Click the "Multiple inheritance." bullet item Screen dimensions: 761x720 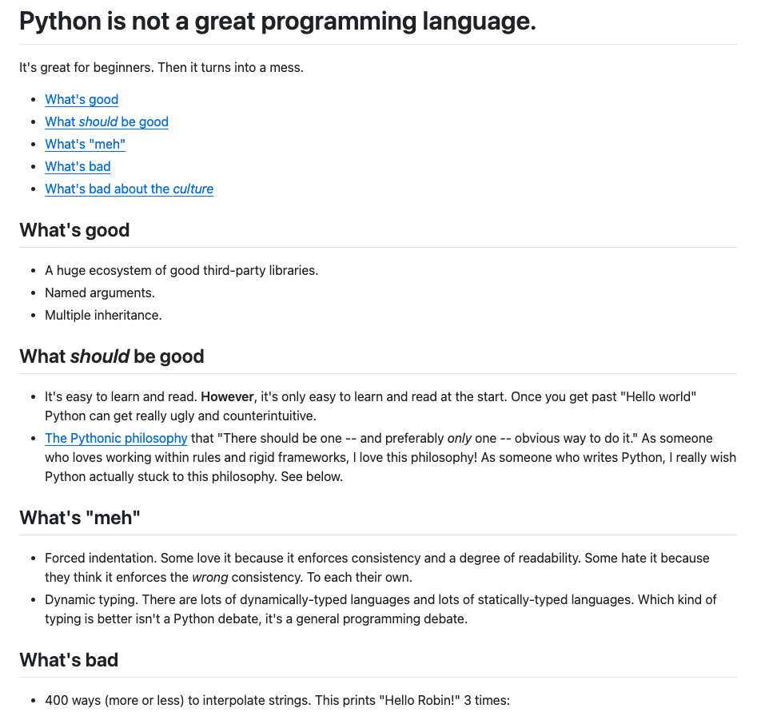[x=103, y=315]
